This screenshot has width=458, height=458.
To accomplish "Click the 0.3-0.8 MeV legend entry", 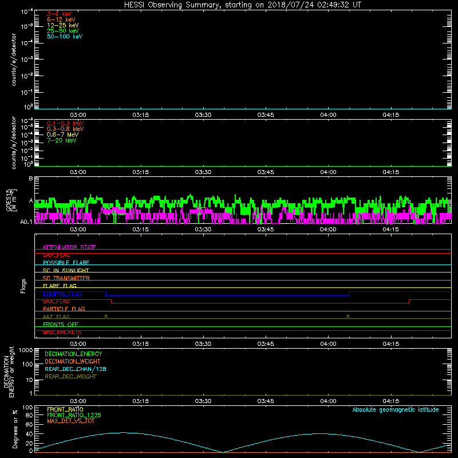I will tap(65, 129).
